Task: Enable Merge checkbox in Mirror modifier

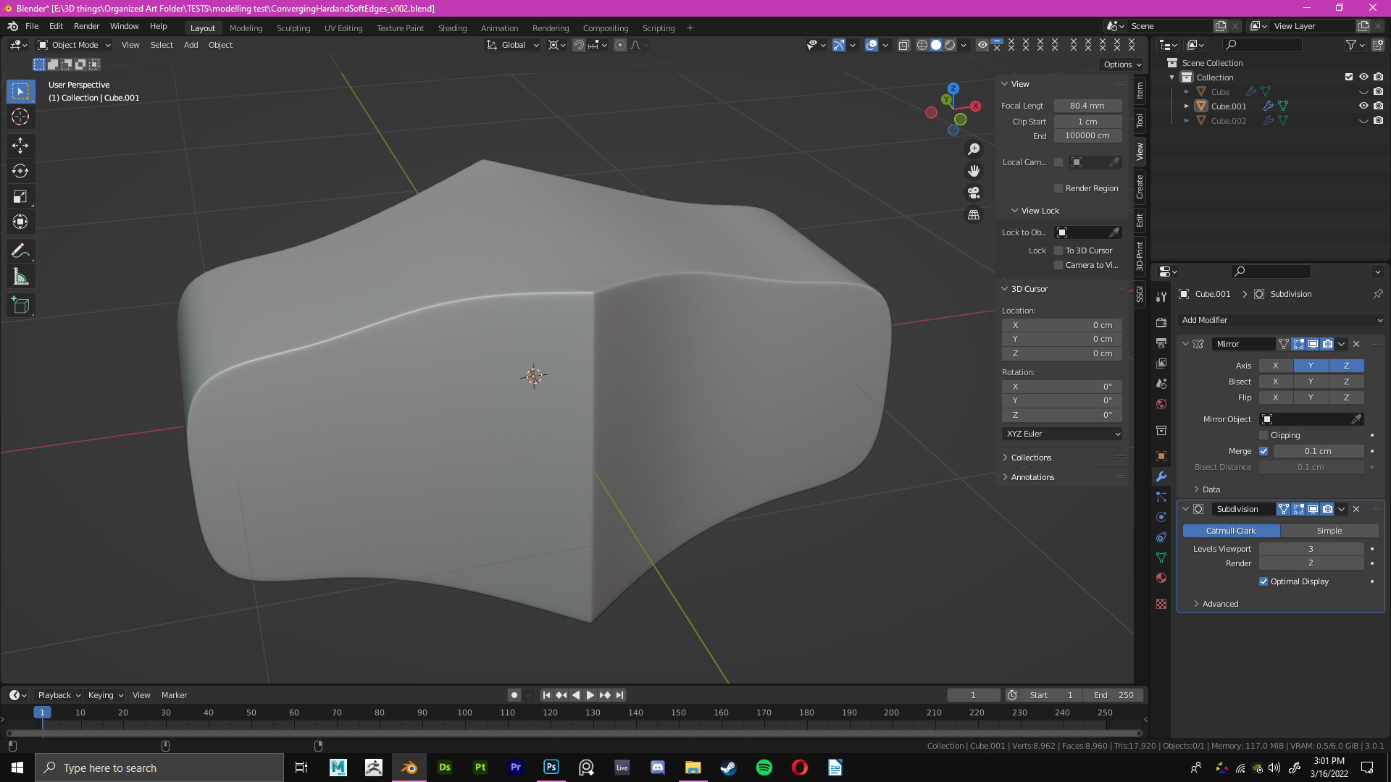Action: coord(1263,450)
